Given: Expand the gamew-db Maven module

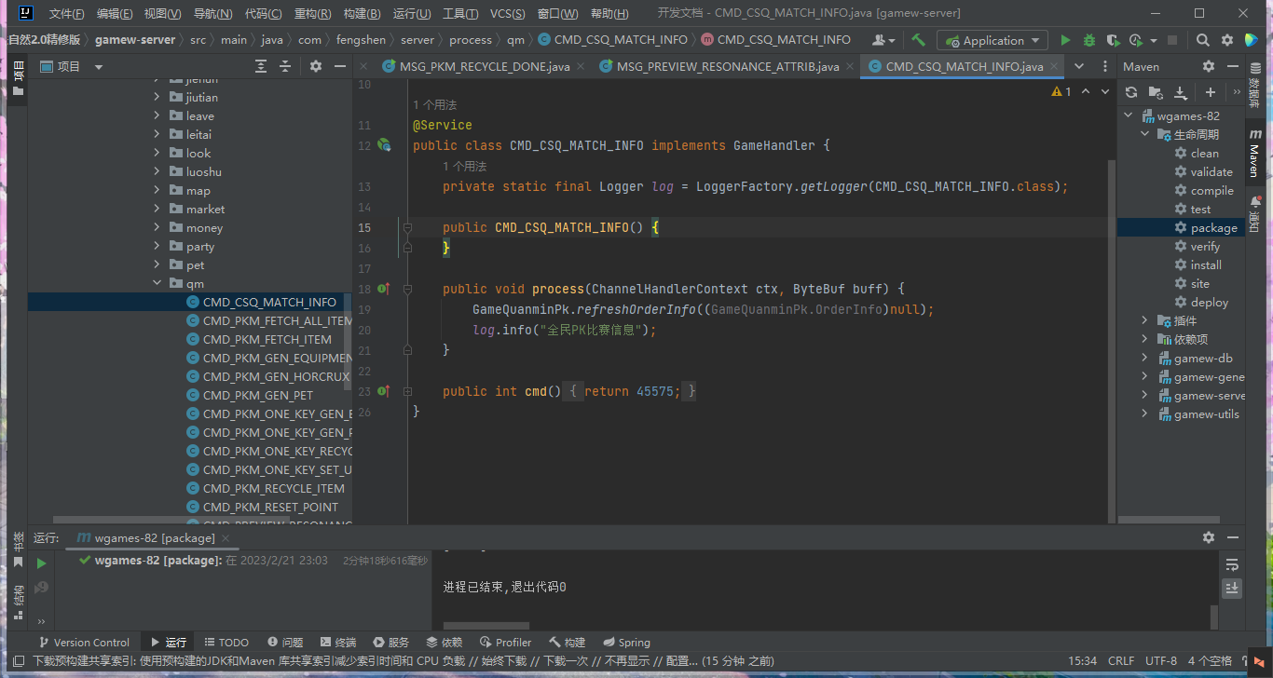Looking at the screenshot, I should (x=1144, y=358).
